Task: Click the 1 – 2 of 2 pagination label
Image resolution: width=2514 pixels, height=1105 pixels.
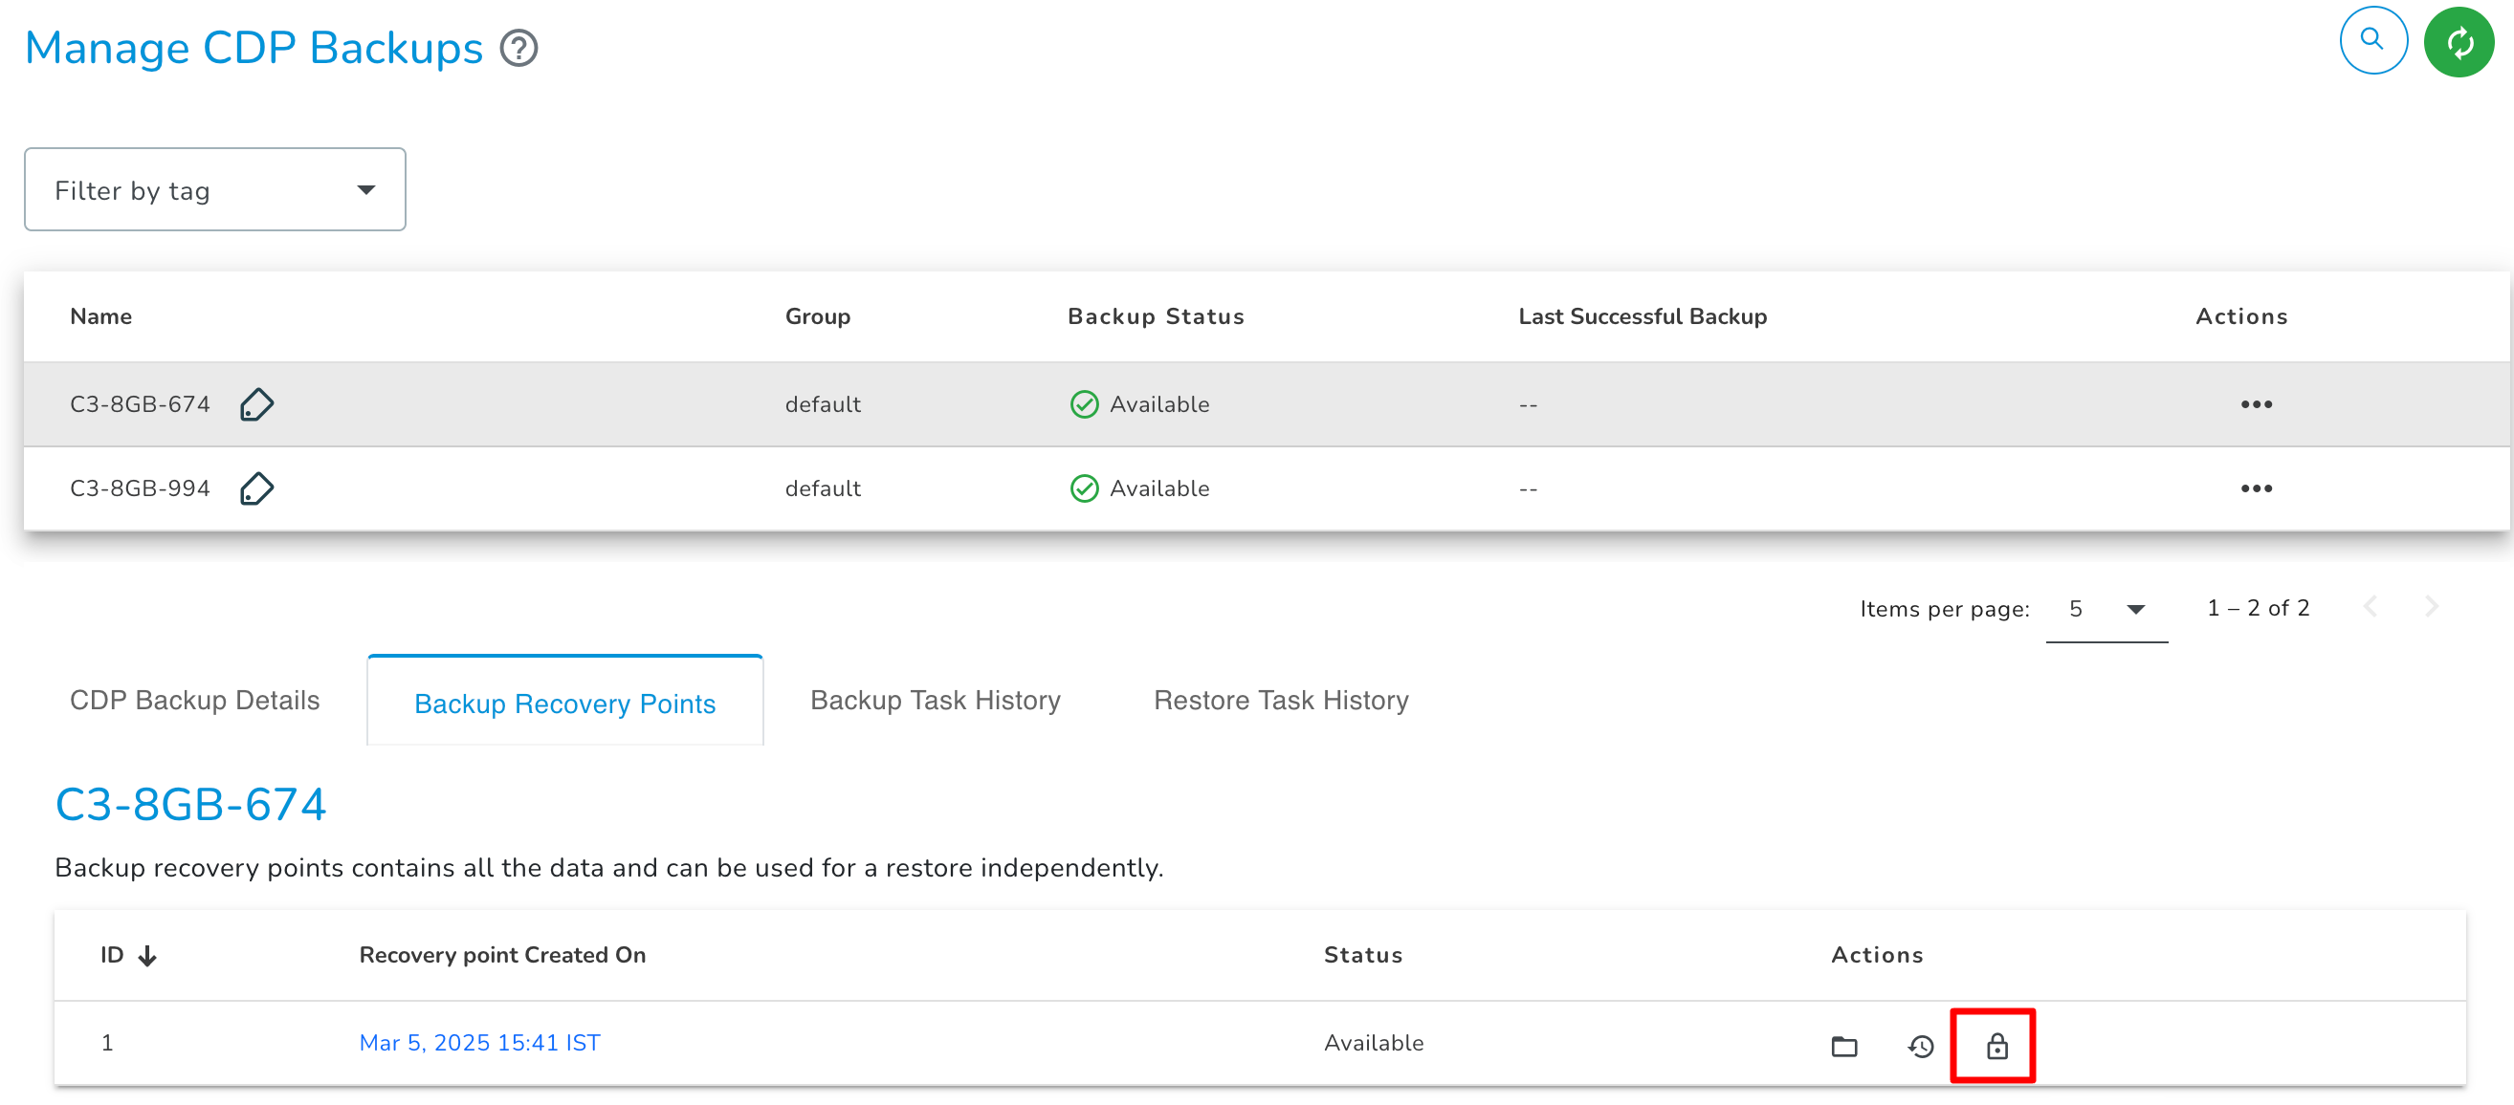Action: [2258, 608]
